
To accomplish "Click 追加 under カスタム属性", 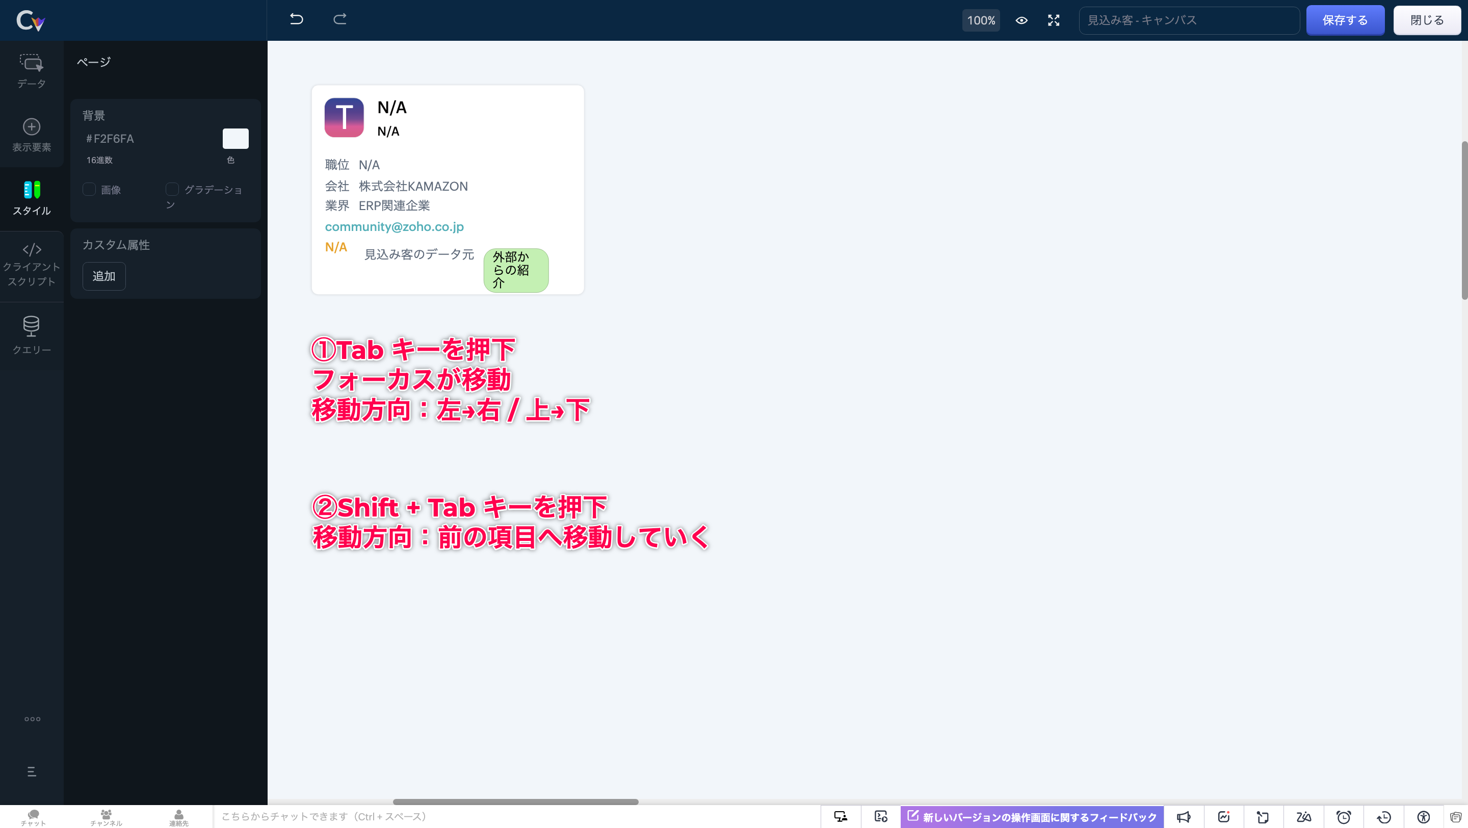I will 103,276.
